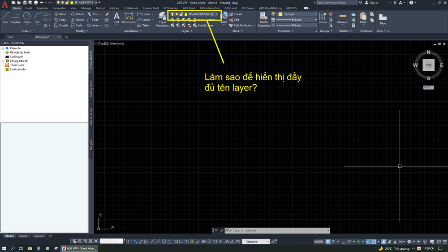Click the Sign In button
The width and height of the screenshot is (448, 252).
(x=371, y=3)
